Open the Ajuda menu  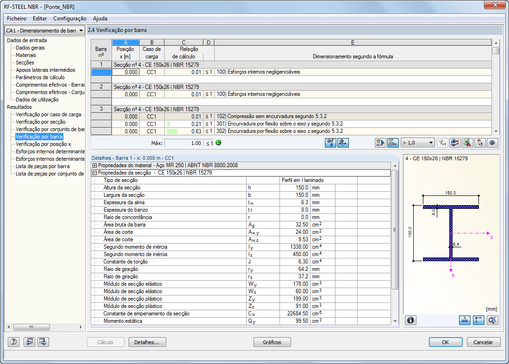click(100, 19)
